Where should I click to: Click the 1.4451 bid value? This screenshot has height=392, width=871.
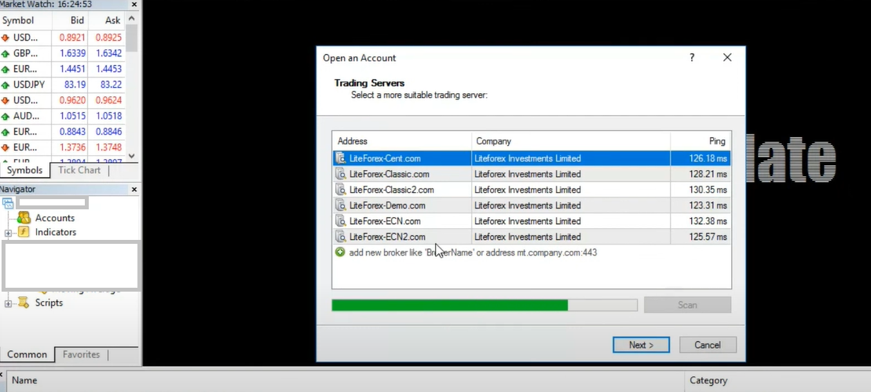coord(71,69)
